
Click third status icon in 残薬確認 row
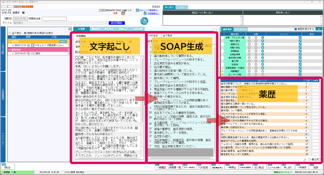tap(263, 71)
